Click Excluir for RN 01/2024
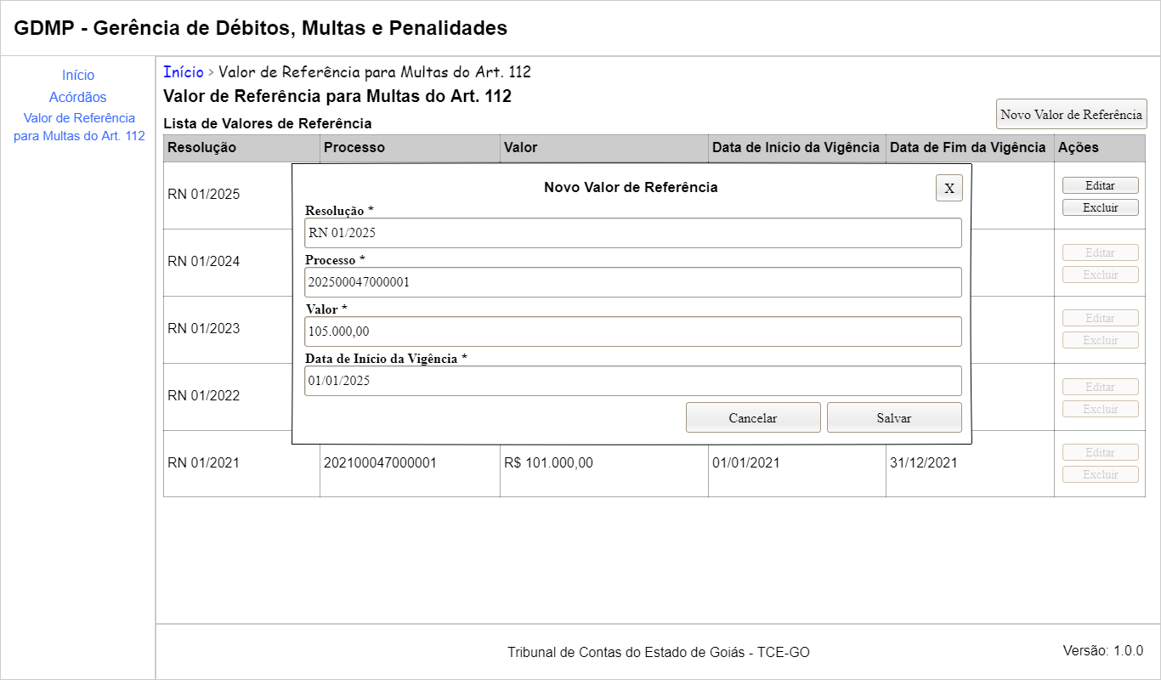Image resolution: width=1161 pixels, height=680 pixels. [x=1100, y=275]
